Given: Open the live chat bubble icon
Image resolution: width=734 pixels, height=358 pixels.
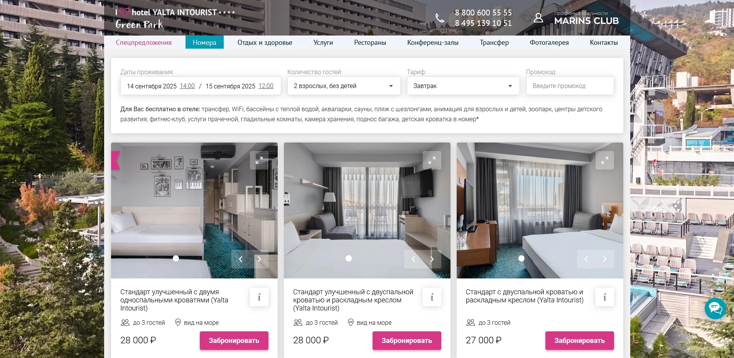Looking at the screenshot, I should click(x=715, y=308).
